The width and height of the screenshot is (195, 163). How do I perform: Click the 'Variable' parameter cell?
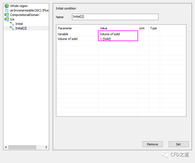click(x=78, y=34)
